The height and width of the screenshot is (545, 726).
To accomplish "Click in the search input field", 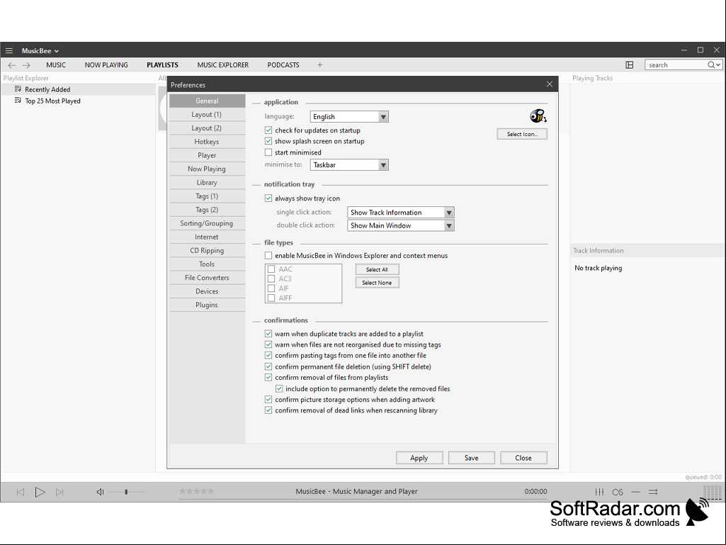I will coord(676,65).
